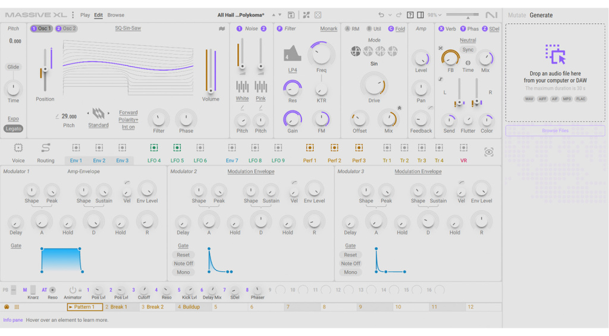Open the Monark filter type menu
This screenshot has height=336, width=609.
(328, 29)
